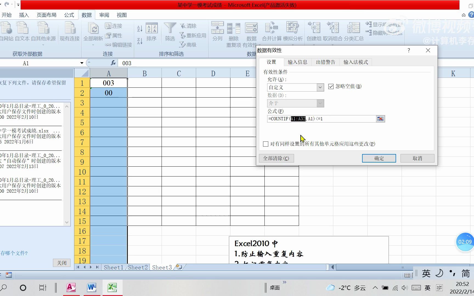Click Subtotal (分类汇总) icon
474x296 pixels.
[x=354, y=32]
